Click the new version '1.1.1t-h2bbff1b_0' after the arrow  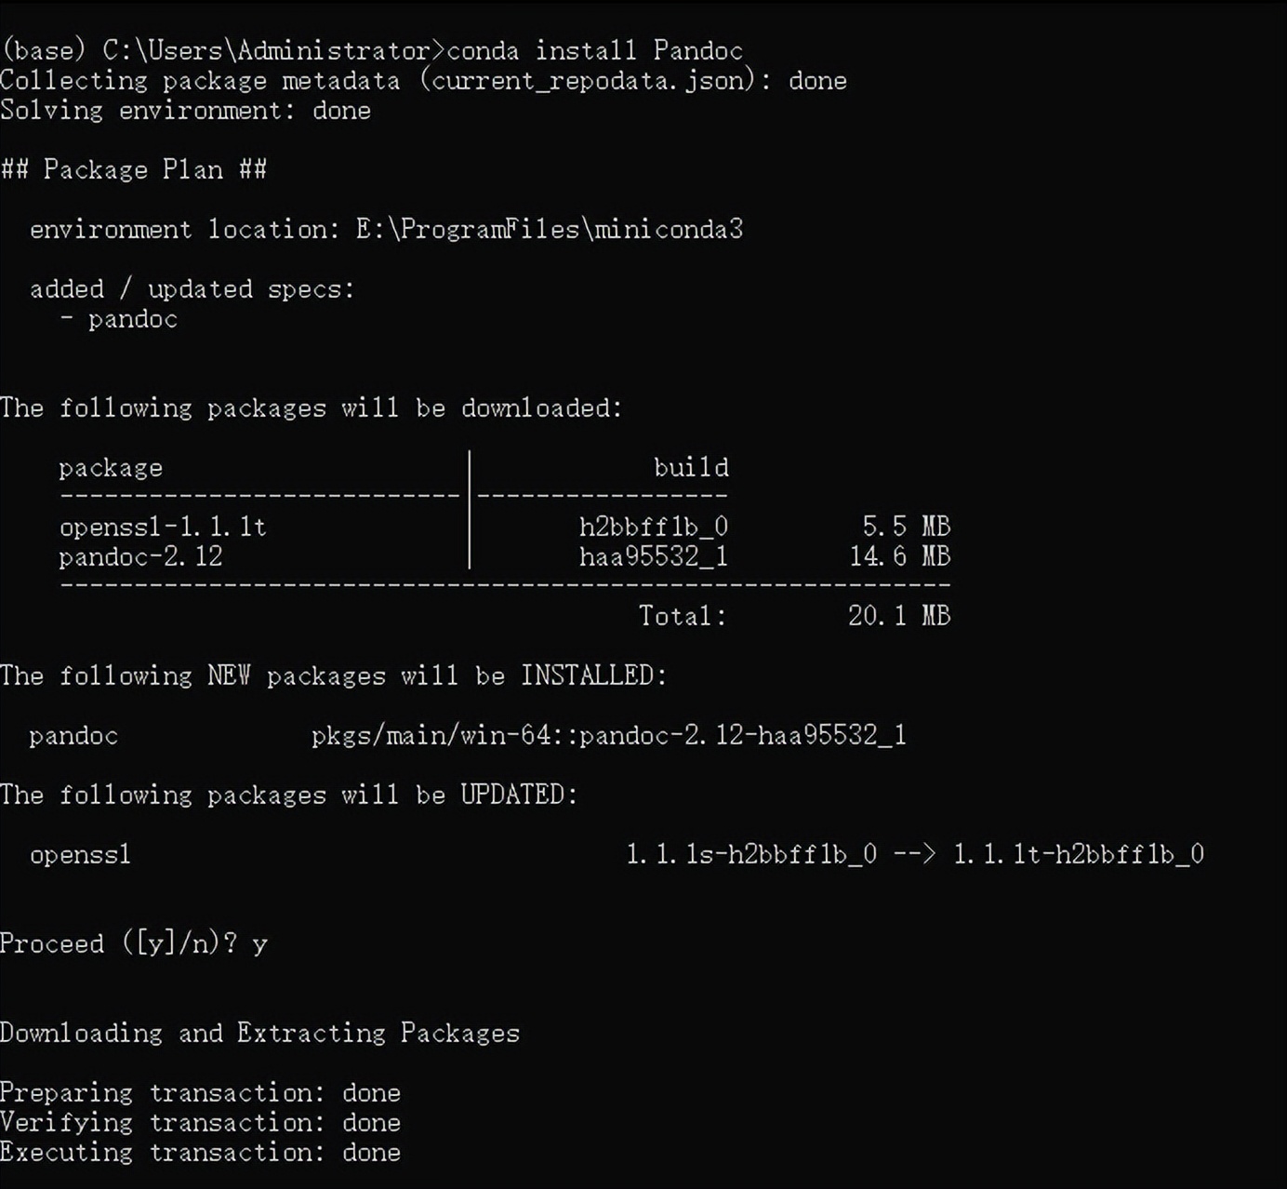pyautogui.click(x=1079, y=855)
